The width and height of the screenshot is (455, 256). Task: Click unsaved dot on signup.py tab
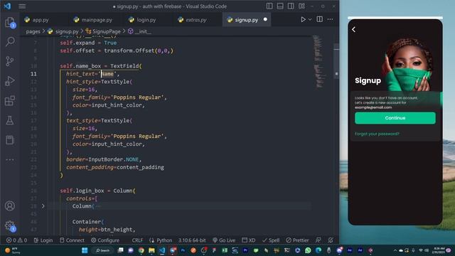(265, 19)
